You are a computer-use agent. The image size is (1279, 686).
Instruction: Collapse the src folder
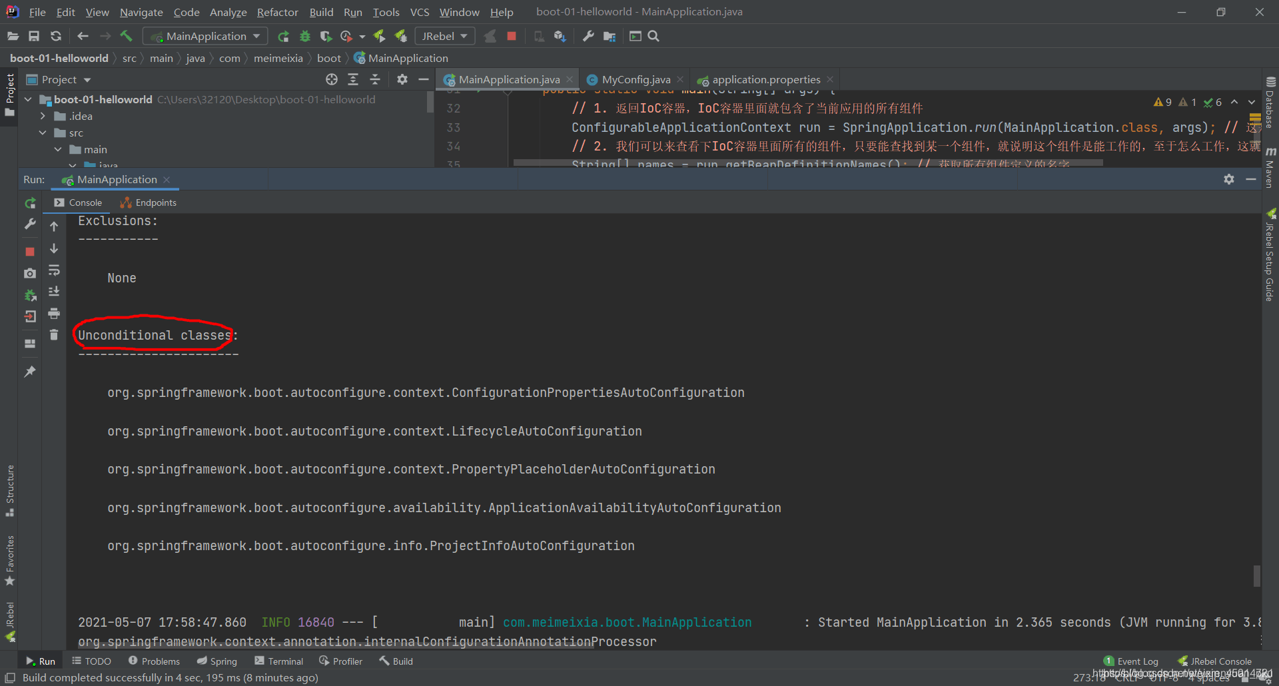point(43,133)
